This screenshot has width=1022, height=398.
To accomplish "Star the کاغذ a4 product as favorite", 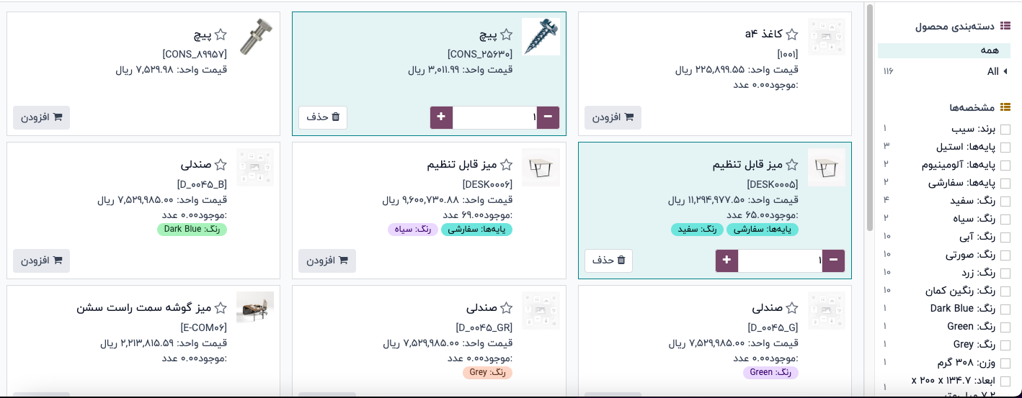I will click(x=792, y=35).
